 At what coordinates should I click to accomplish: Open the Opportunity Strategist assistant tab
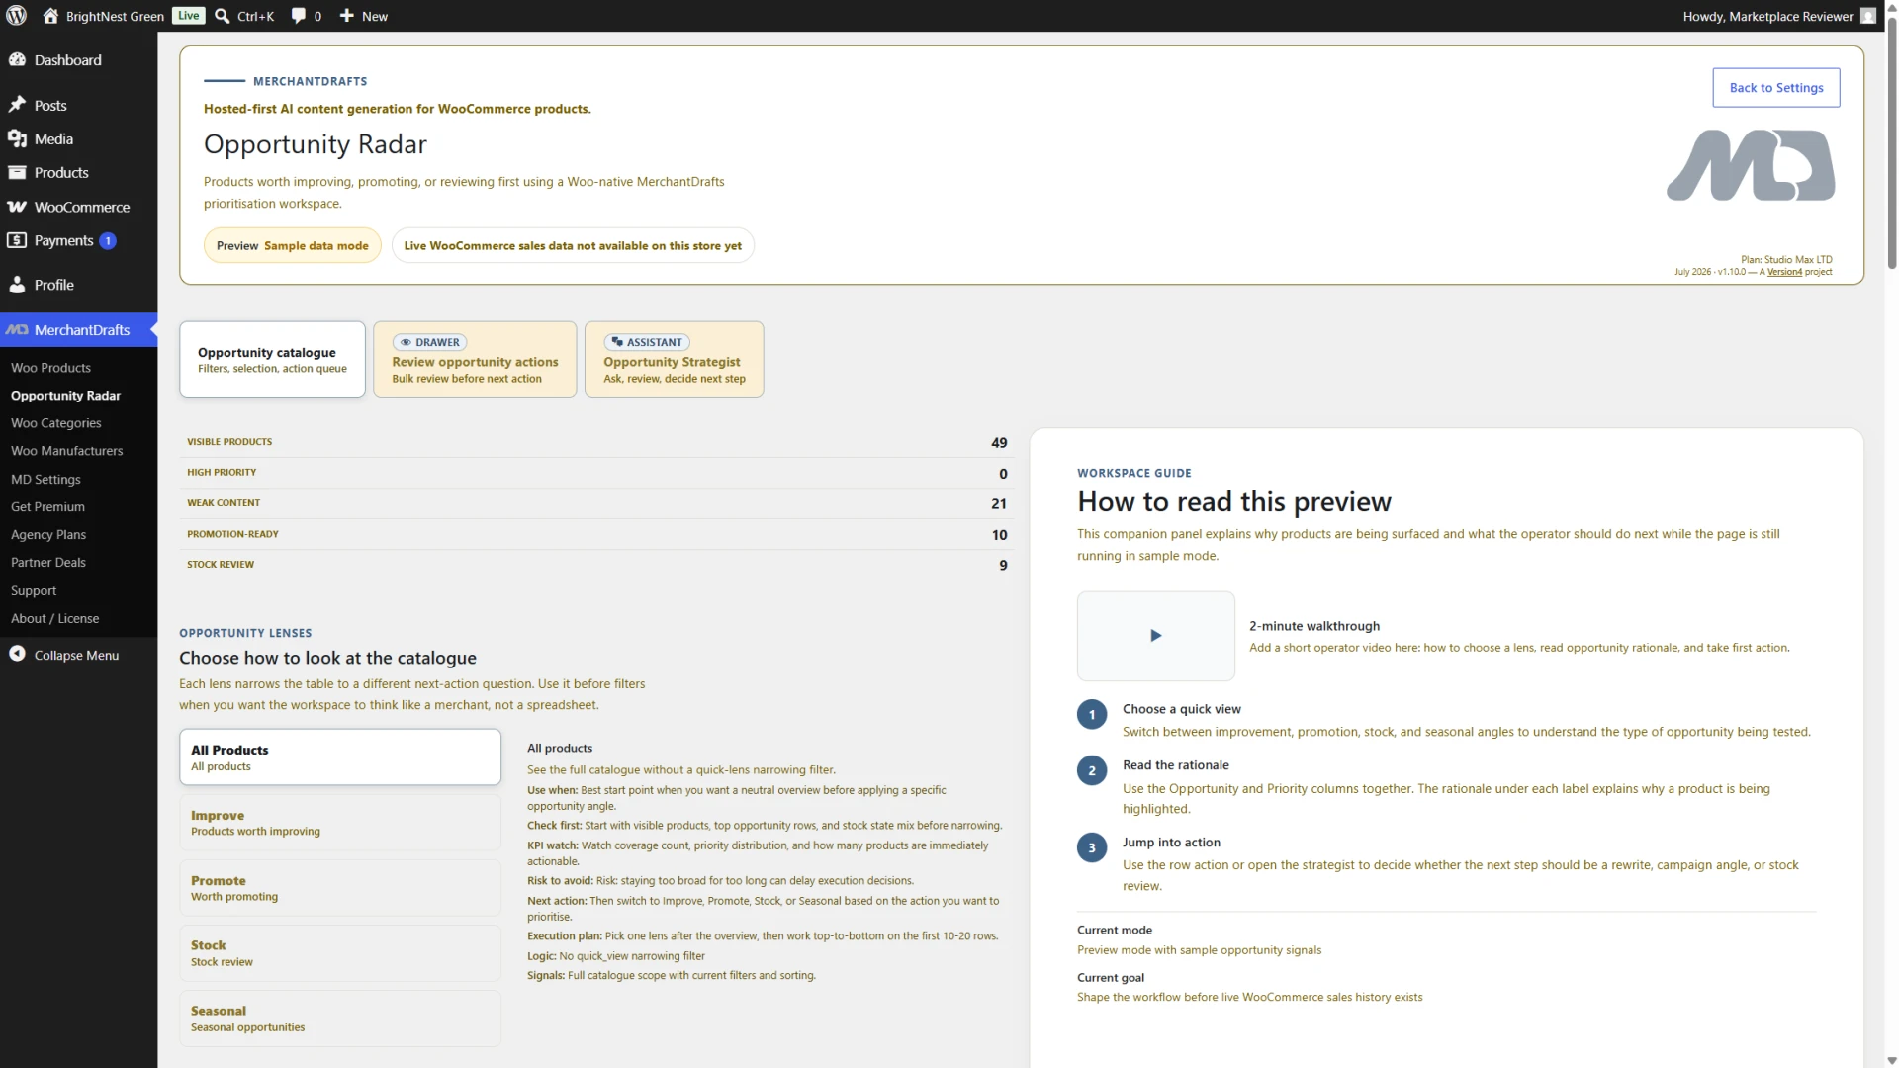click(674, 359)
